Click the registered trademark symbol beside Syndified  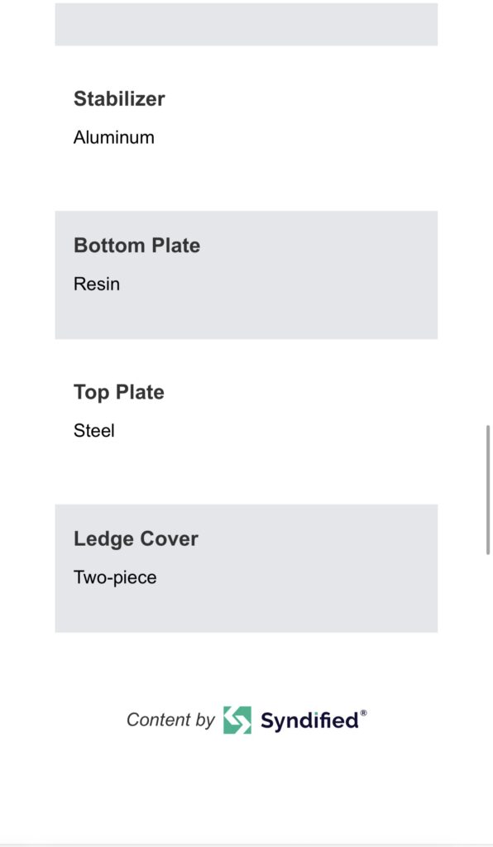(x=363, y=713)
